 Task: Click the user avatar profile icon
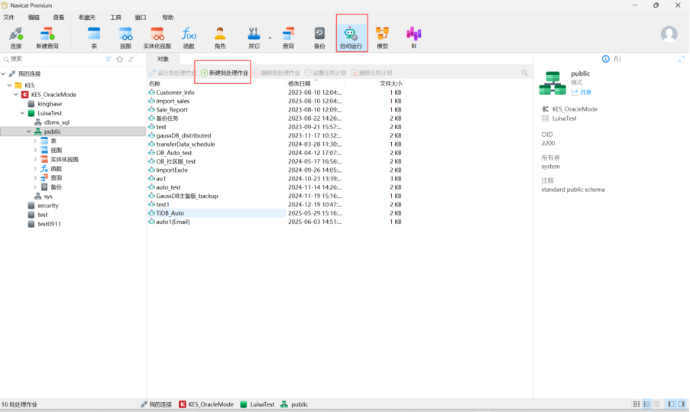(x=669, y=34)
